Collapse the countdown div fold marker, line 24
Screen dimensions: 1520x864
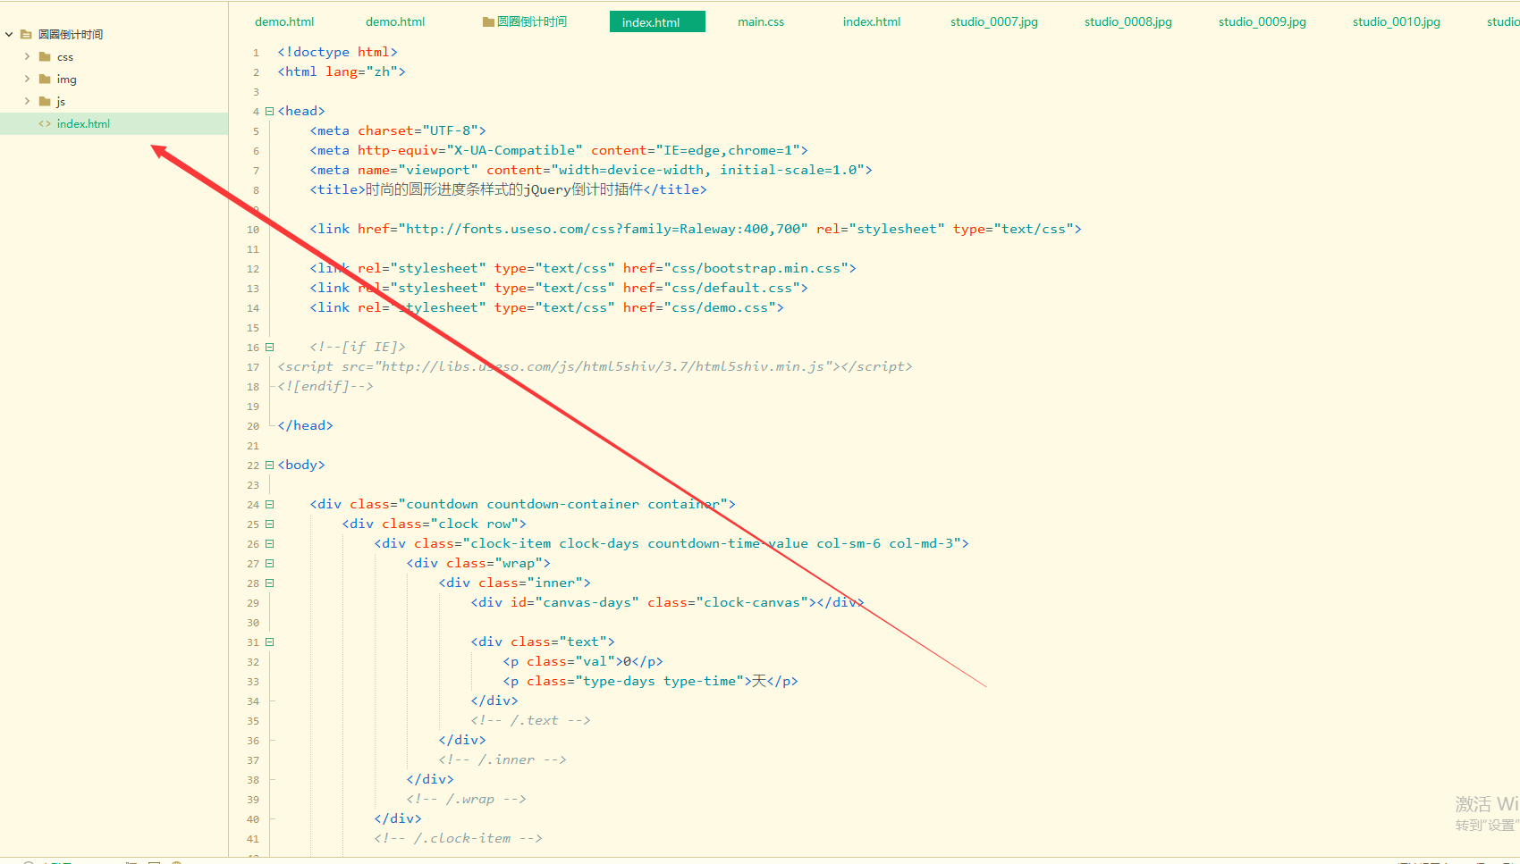[x=269, y=505]
